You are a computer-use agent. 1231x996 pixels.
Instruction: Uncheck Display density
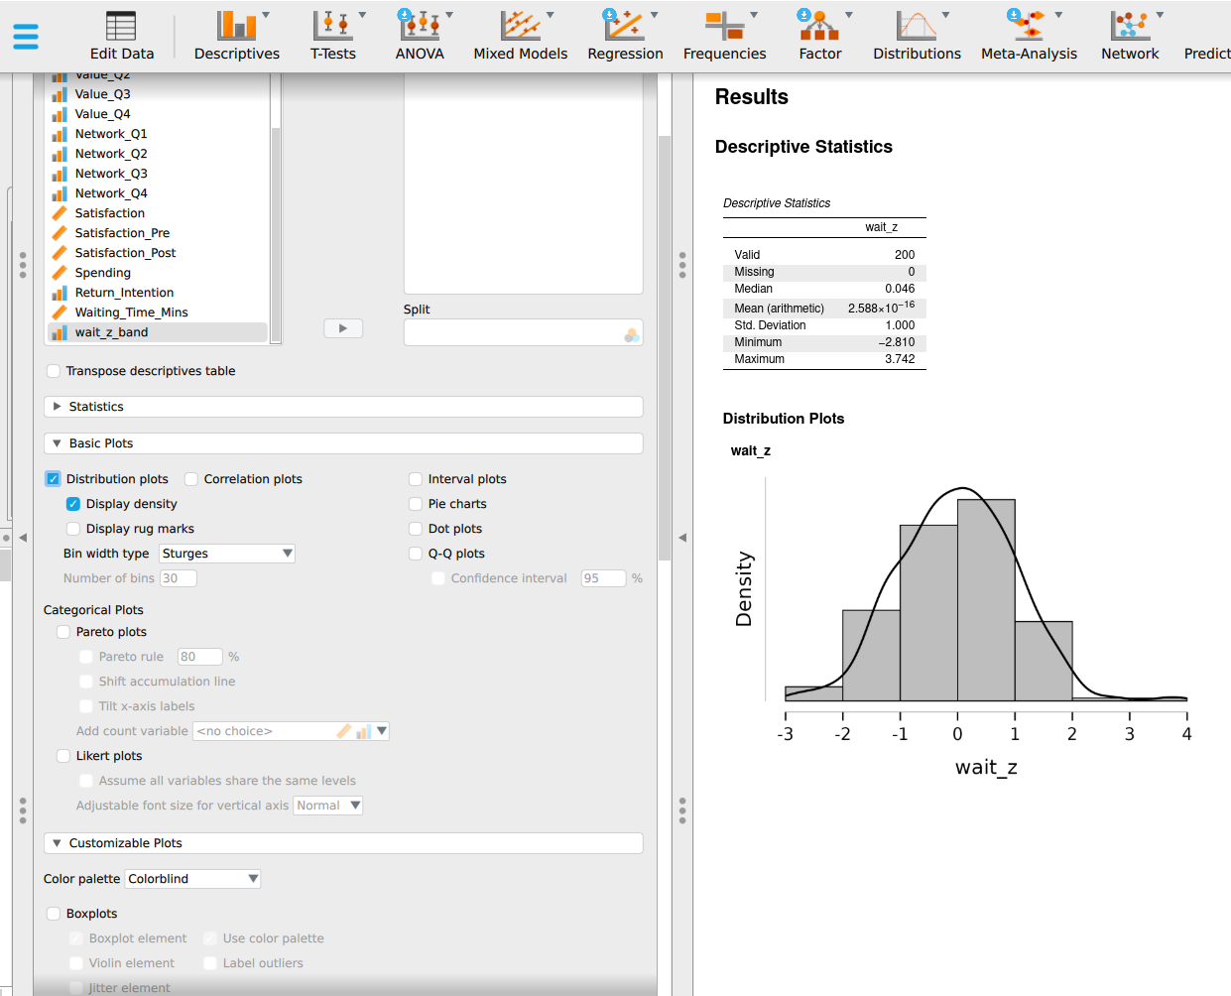tap(73, 504)
